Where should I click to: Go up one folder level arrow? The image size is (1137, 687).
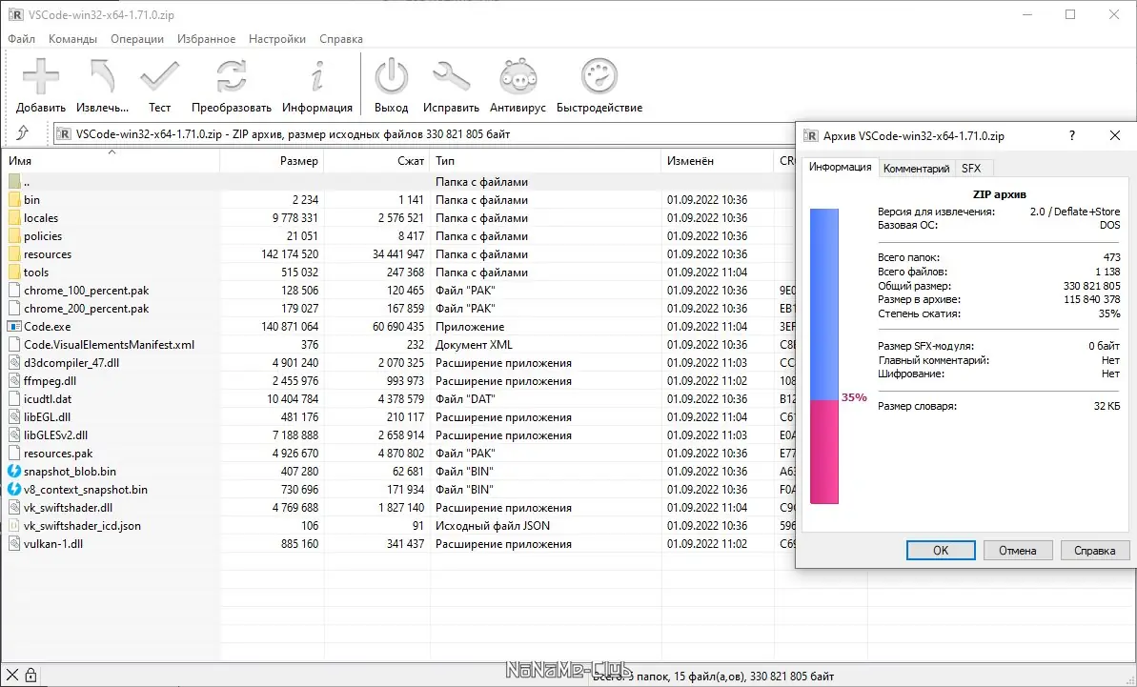(x=23, y=133)
